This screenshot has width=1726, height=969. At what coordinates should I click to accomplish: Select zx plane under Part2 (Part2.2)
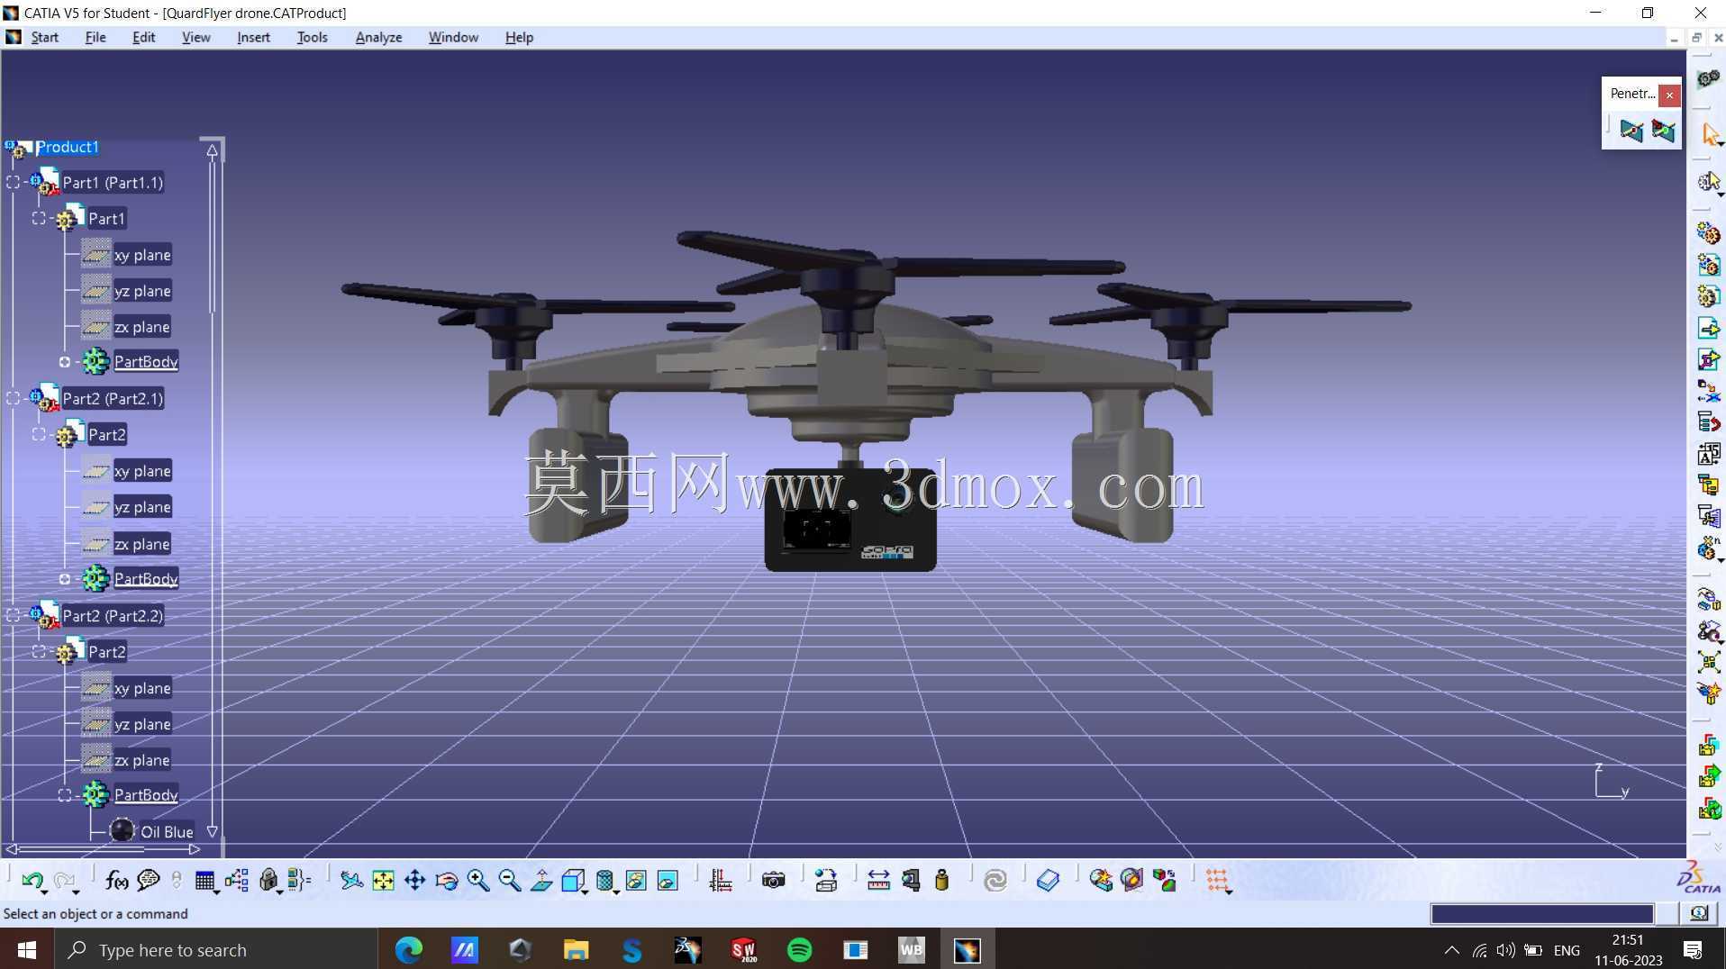click(x=142, y=760)
